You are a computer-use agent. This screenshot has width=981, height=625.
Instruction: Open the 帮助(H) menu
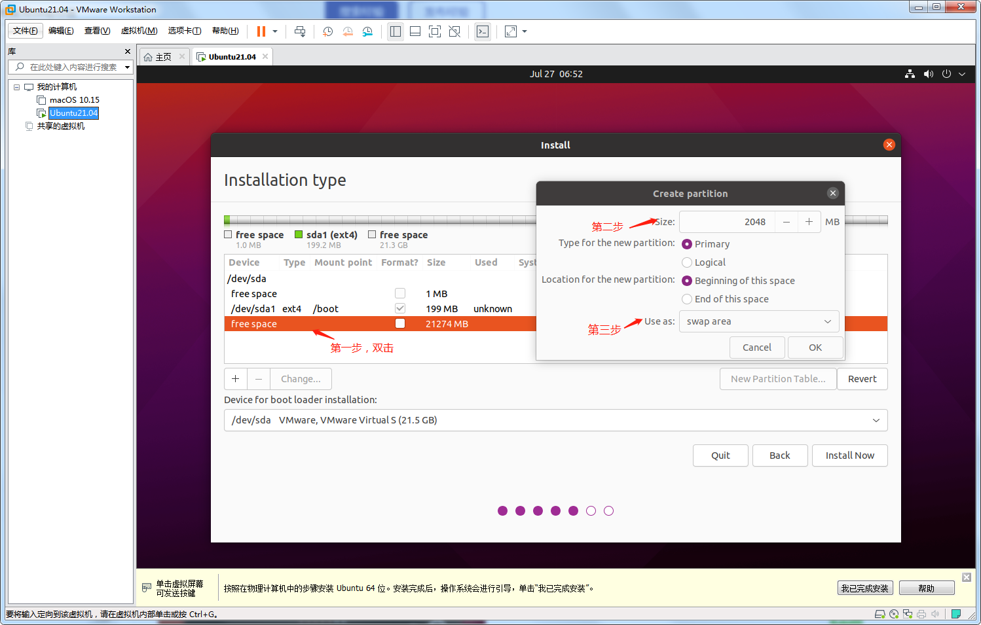[x=225, y=31]
